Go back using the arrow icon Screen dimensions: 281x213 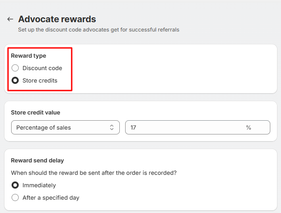(x=10, y=20)
